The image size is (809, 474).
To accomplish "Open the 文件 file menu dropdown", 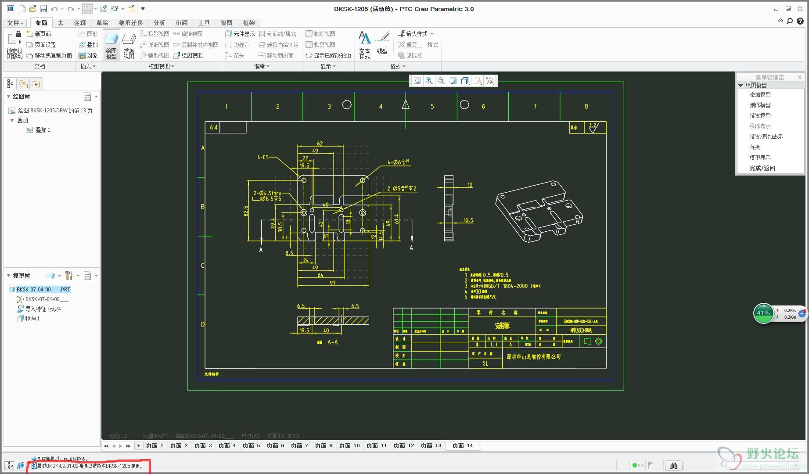I will click(x=15, y=23).
